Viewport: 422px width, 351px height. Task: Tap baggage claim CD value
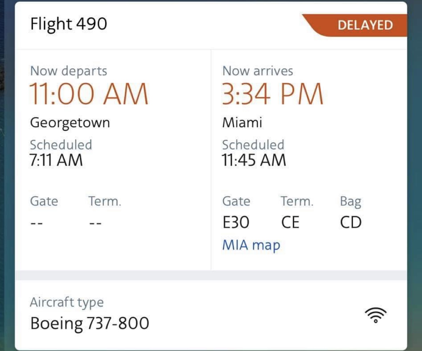pos(351,223)
